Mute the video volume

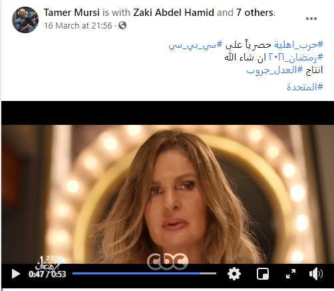coord(316,274)
